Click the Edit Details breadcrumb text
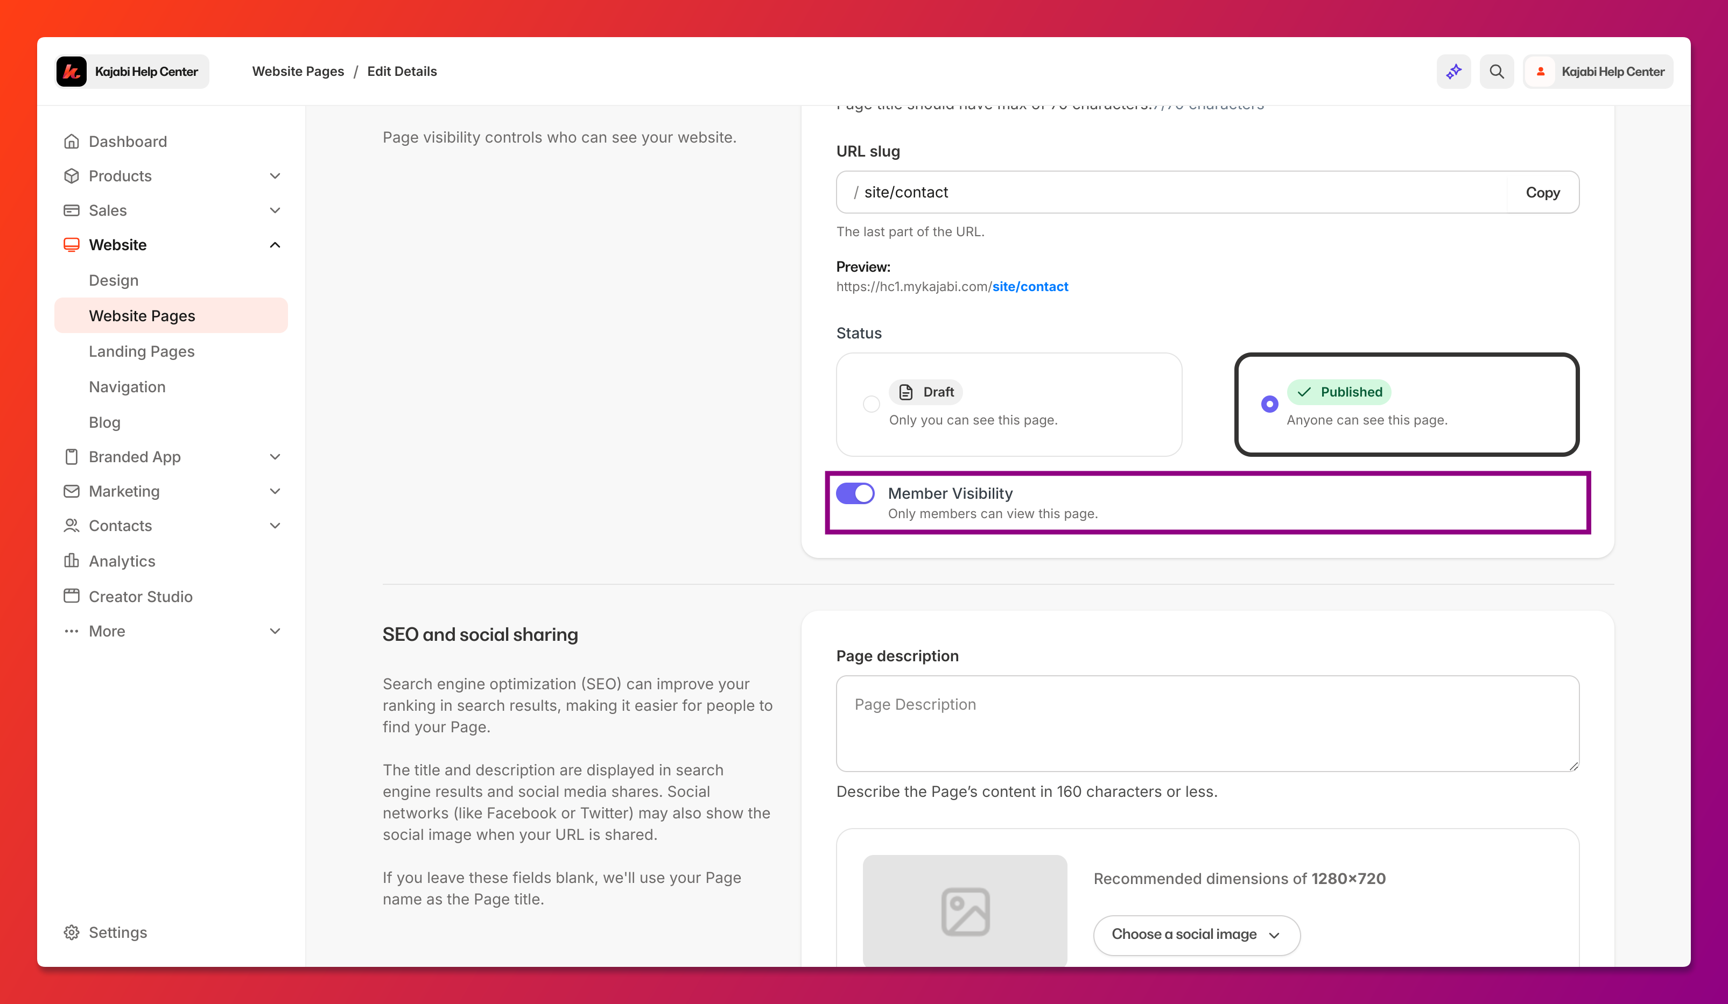1728x1004 pixels. point(402,71)
